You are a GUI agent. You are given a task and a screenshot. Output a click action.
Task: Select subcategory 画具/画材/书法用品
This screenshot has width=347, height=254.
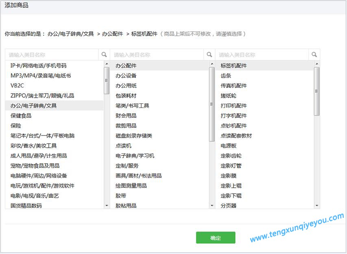click(159, 175)
